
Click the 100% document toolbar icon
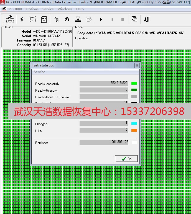pyautogui.click(x=44, y=19)
